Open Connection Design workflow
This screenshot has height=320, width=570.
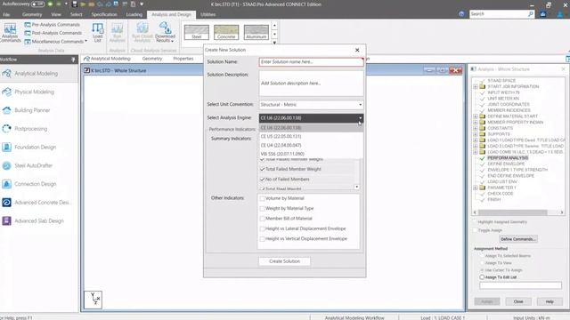[x=36, y=184]
